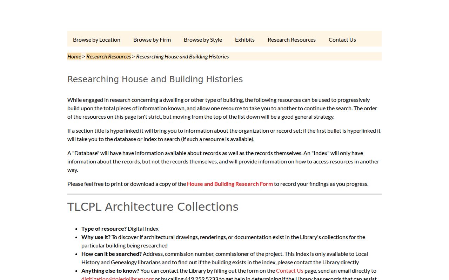Click the breadcrumb text 'Researching House and Building Histories'
The width and height of the screenshot is (449, 280).
point(182,56)
